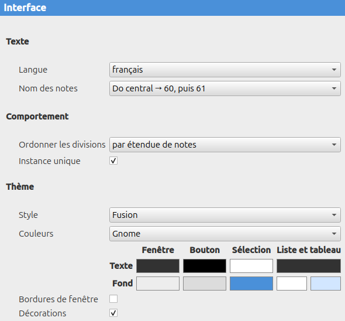
Task: Open the Couleurs dropdown showing Gnome
Action: click(x=225, y=234)
